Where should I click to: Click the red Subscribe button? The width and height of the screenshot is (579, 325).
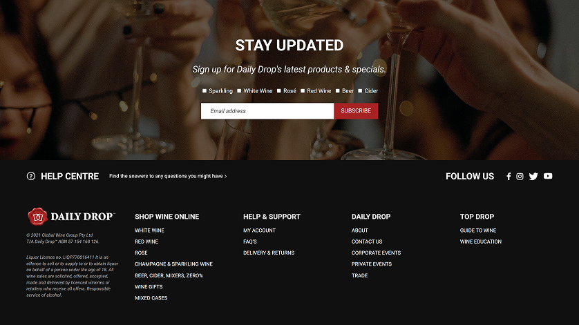356,111
